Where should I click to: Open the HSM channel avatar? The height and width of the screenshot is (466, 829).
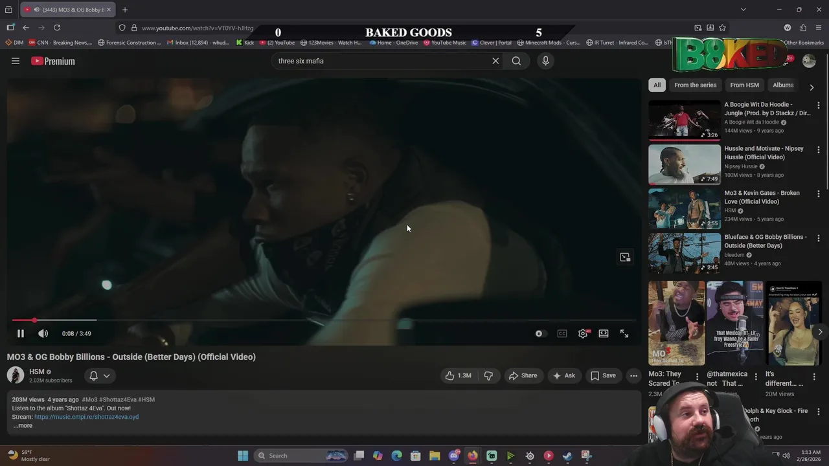(x=16, y=375)
